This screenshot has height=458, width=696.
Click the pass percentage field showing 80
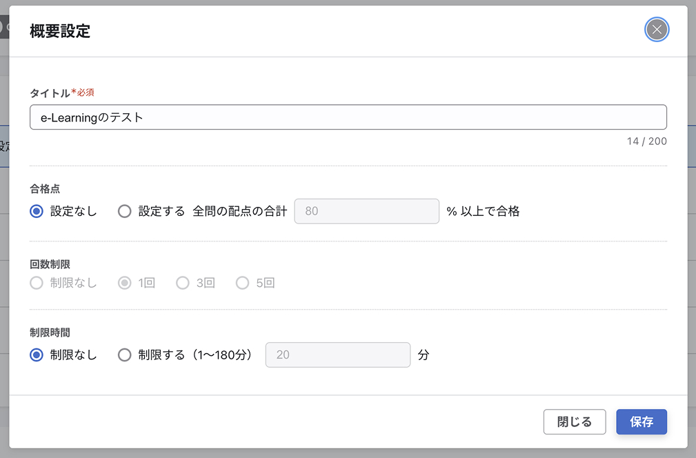(366, 211)
